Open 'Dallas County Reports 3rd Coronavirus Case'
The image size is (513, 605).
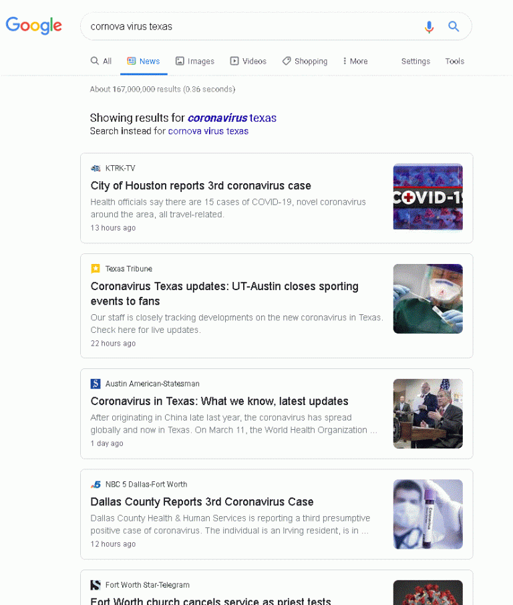(x=202, y=501)
